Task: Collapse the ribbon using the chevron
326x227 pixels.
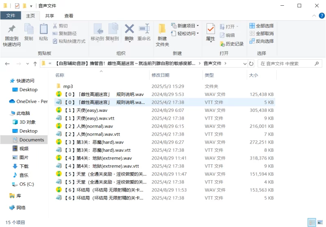Action: 313,16
